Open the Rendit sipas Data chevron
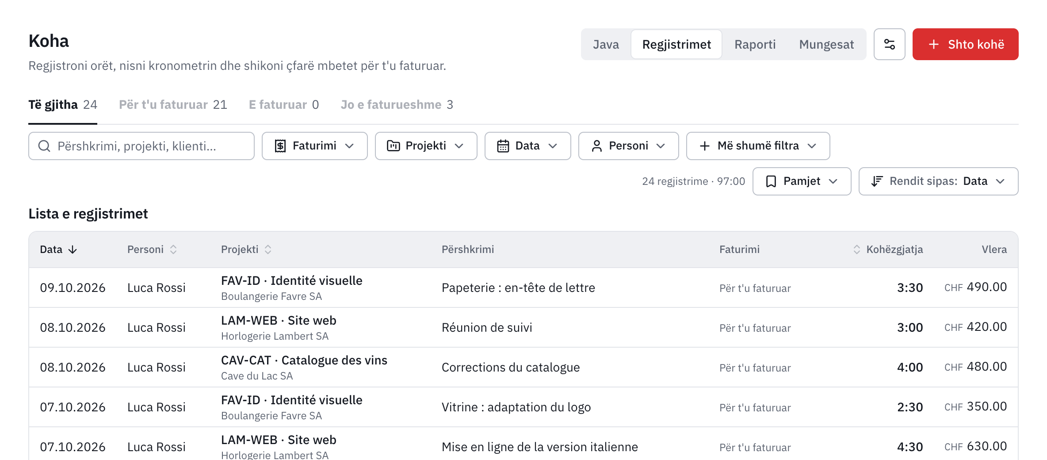 [1000, 181]
